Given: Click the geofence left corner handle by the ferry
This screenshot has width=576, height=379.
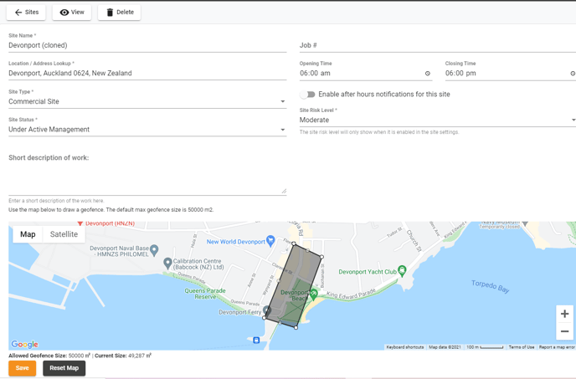Looking at the screenshot, I should (x=264, y=318).
